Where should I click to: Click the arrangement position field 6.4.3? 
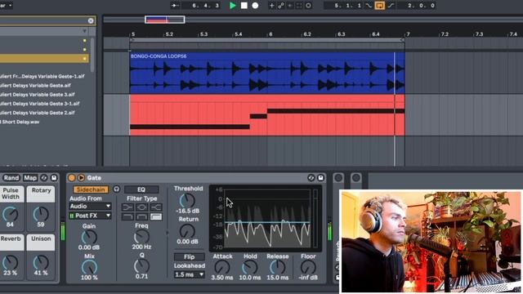point(206,6)
